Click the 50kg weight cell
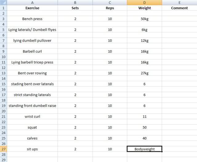 [144, 19]
